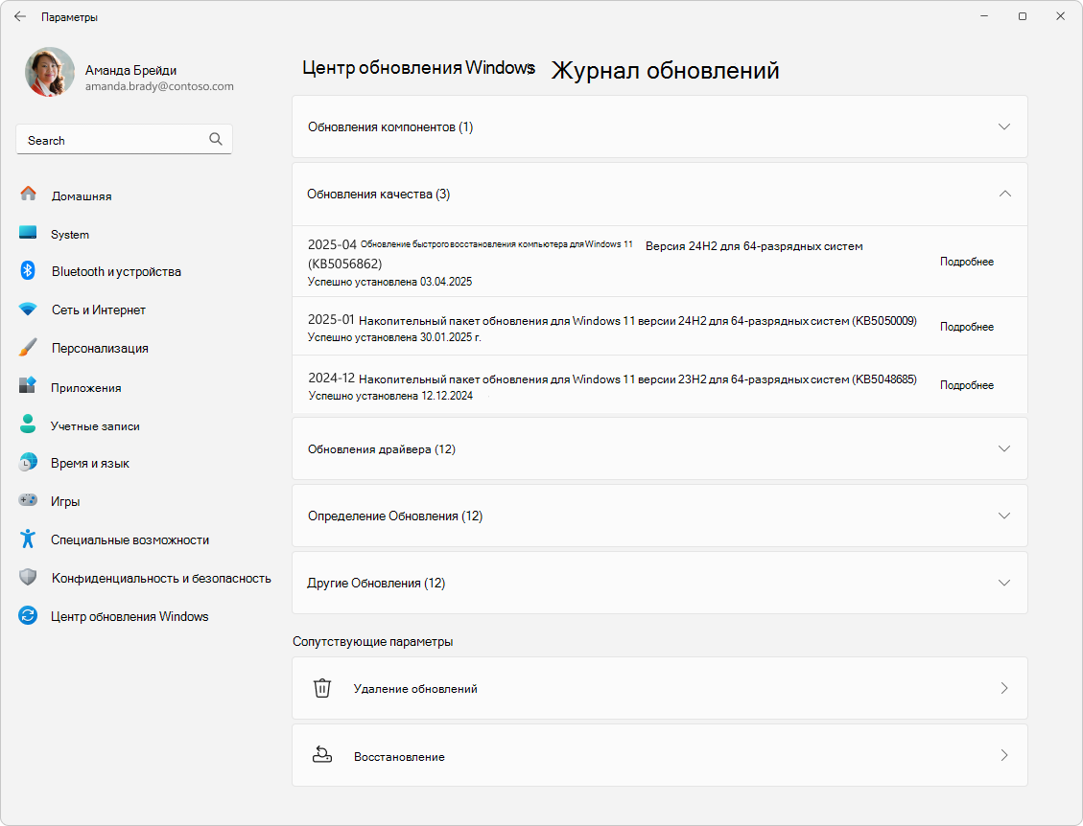This screenshot has width=1083, height=826.
Task: Click the Персонализация paintbrush icon
Action: [x=28, y=347]
